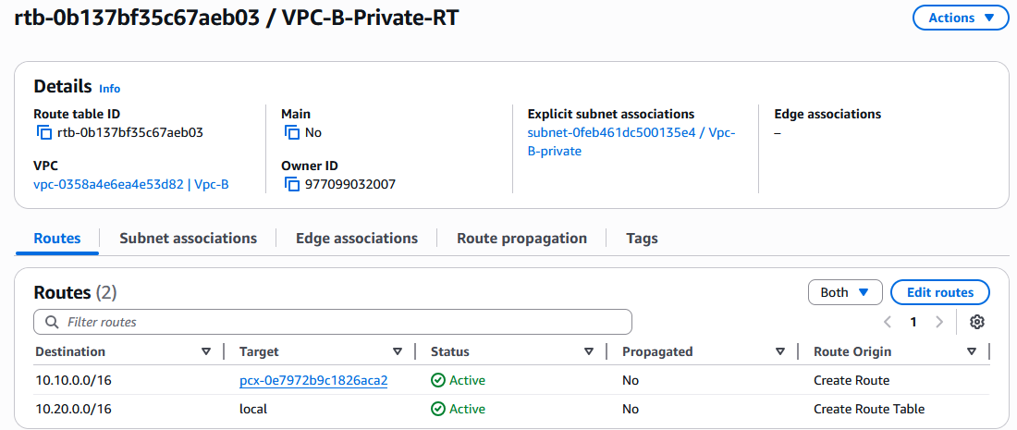The width and height of the screenshot is (1017, 430).
Task: Sort routes by Destination column
Action: 206,351
